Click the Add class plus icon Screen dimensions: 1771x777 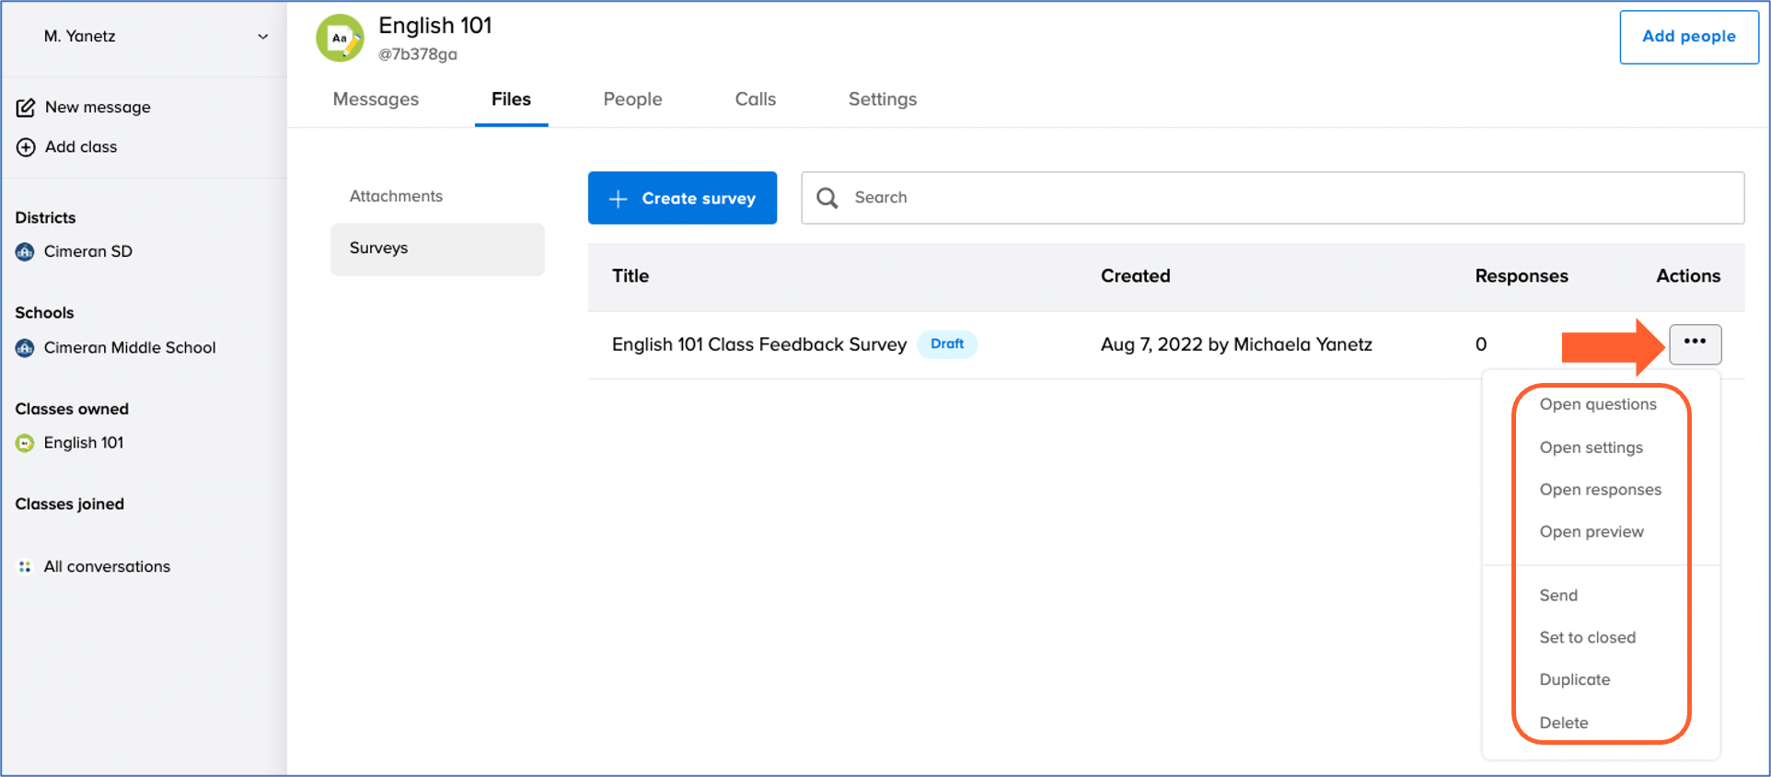pos(26,147)
